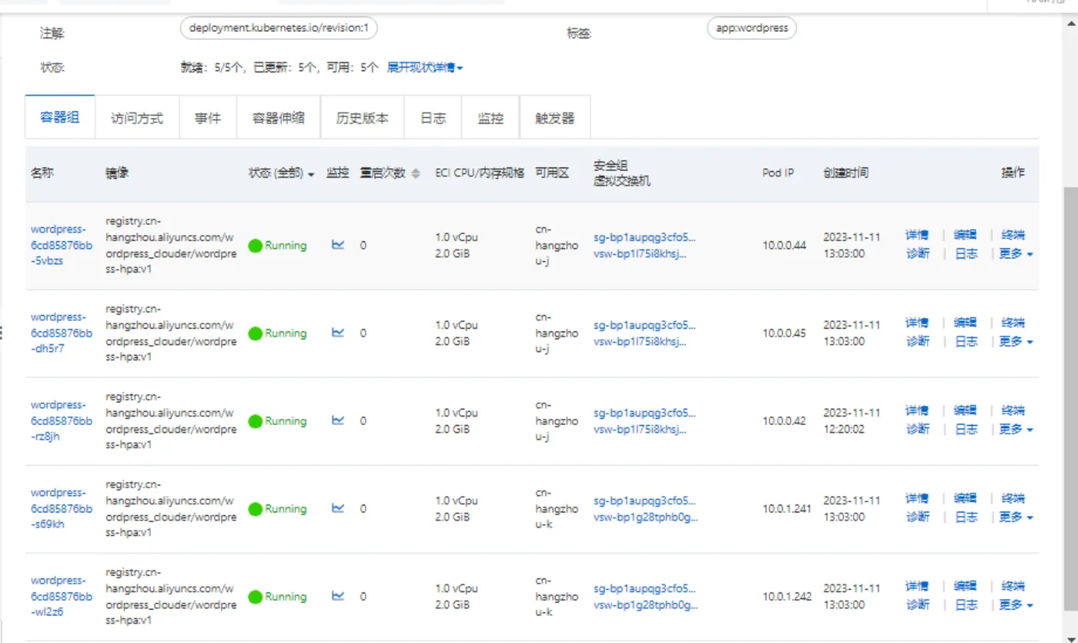Screen dimensions: 1078x643
Task: Open 更多 menu for pod s69kh
Action: [x=1016, y=517]
